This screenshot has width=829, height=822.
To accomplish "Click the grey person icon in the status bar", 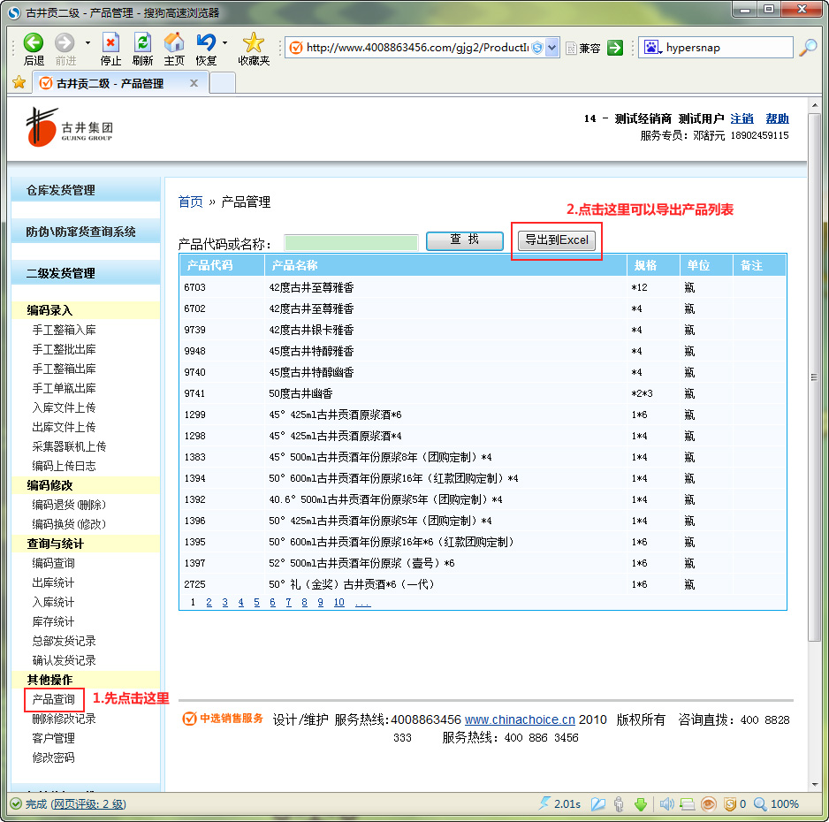I will (x=620, y=804).
